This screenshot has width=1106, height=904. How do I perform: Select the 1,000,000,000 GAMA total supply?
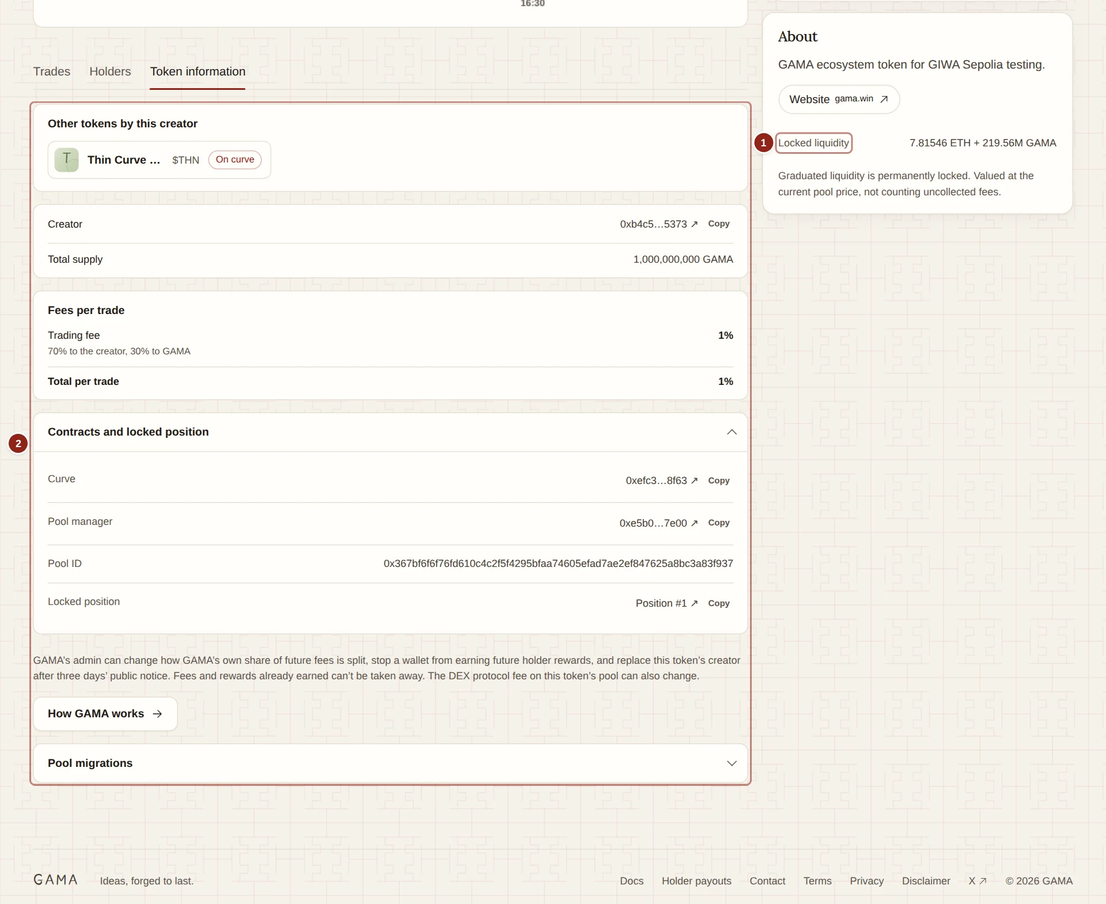pyautogui.click(x=683, y=259)
